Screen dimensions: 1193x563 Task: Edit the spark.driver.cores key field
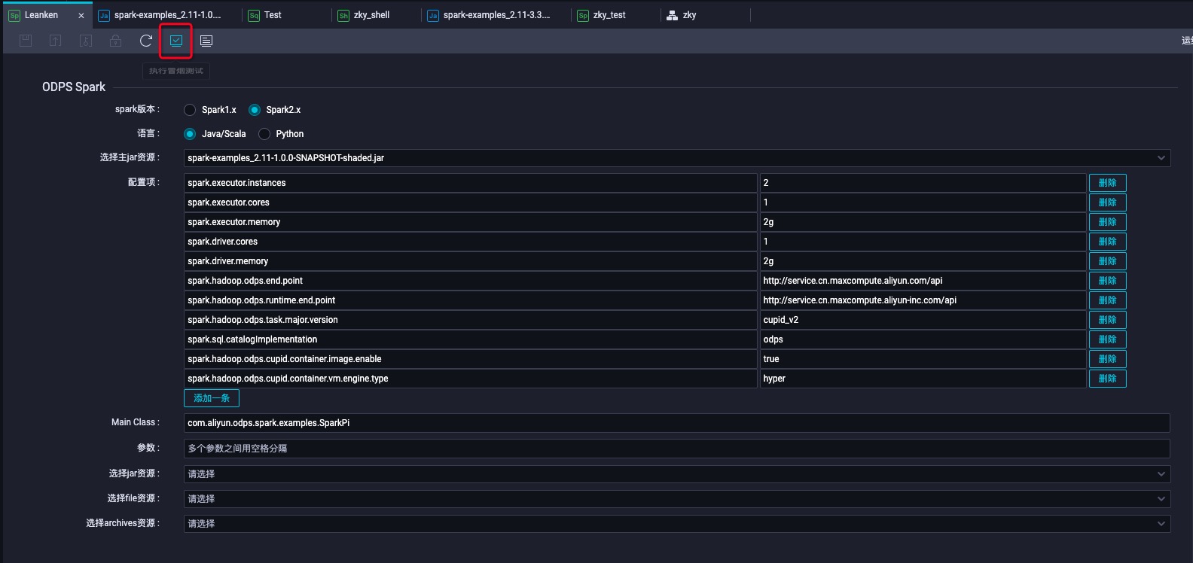click(x=471, y=242)
